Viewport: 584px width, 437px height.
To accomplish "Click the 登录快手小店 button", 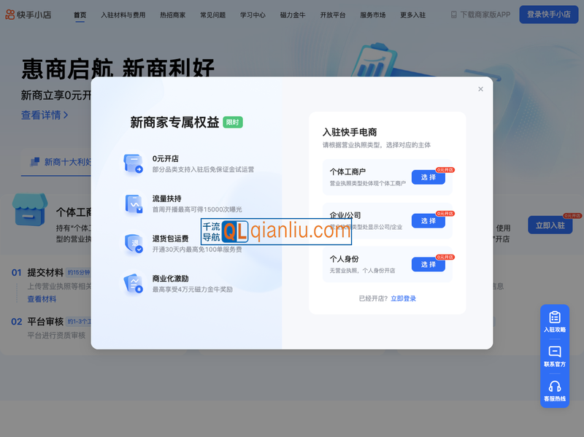I will (548, 14).
